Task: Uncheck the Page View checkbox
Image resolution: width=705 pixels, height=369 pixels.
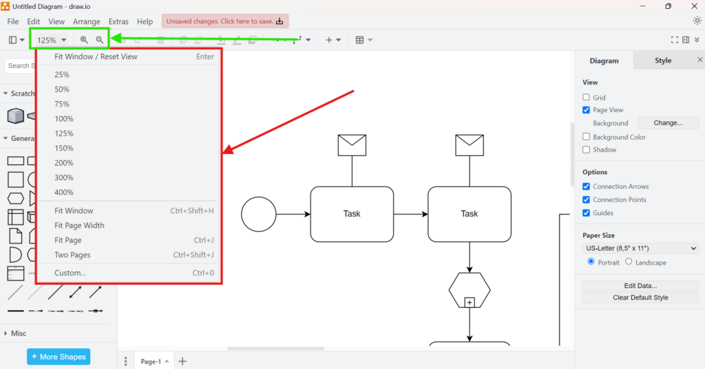Action: coord(586,110)
